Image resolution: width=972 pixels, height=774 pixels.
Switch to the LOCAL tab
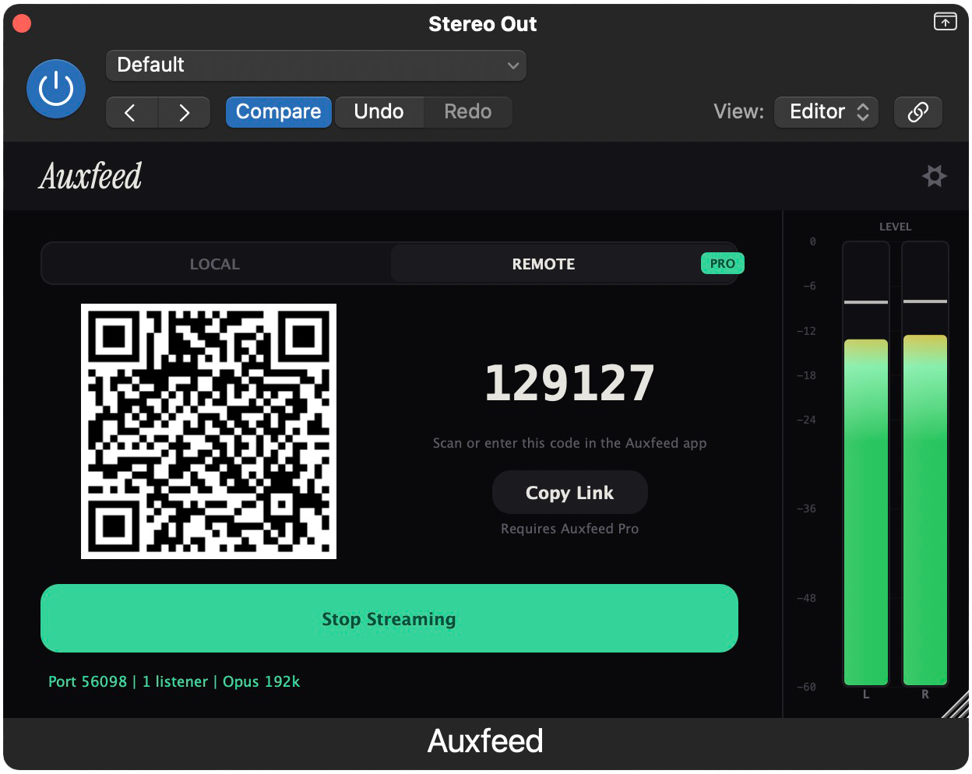[x=214, y=263]
